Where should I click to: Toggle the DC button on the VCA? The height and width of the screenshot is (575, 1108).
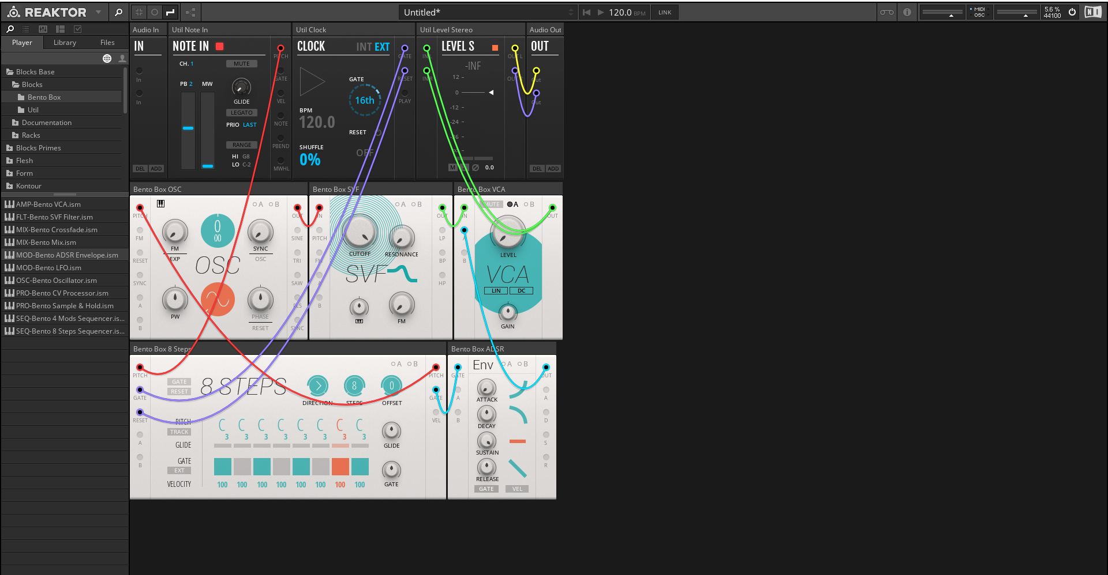(522, 291)
